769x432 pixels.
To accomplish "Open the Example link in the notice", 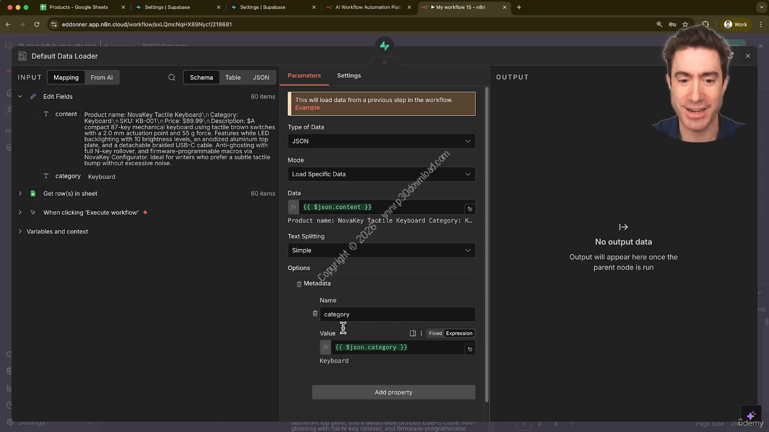I will 307,108.
